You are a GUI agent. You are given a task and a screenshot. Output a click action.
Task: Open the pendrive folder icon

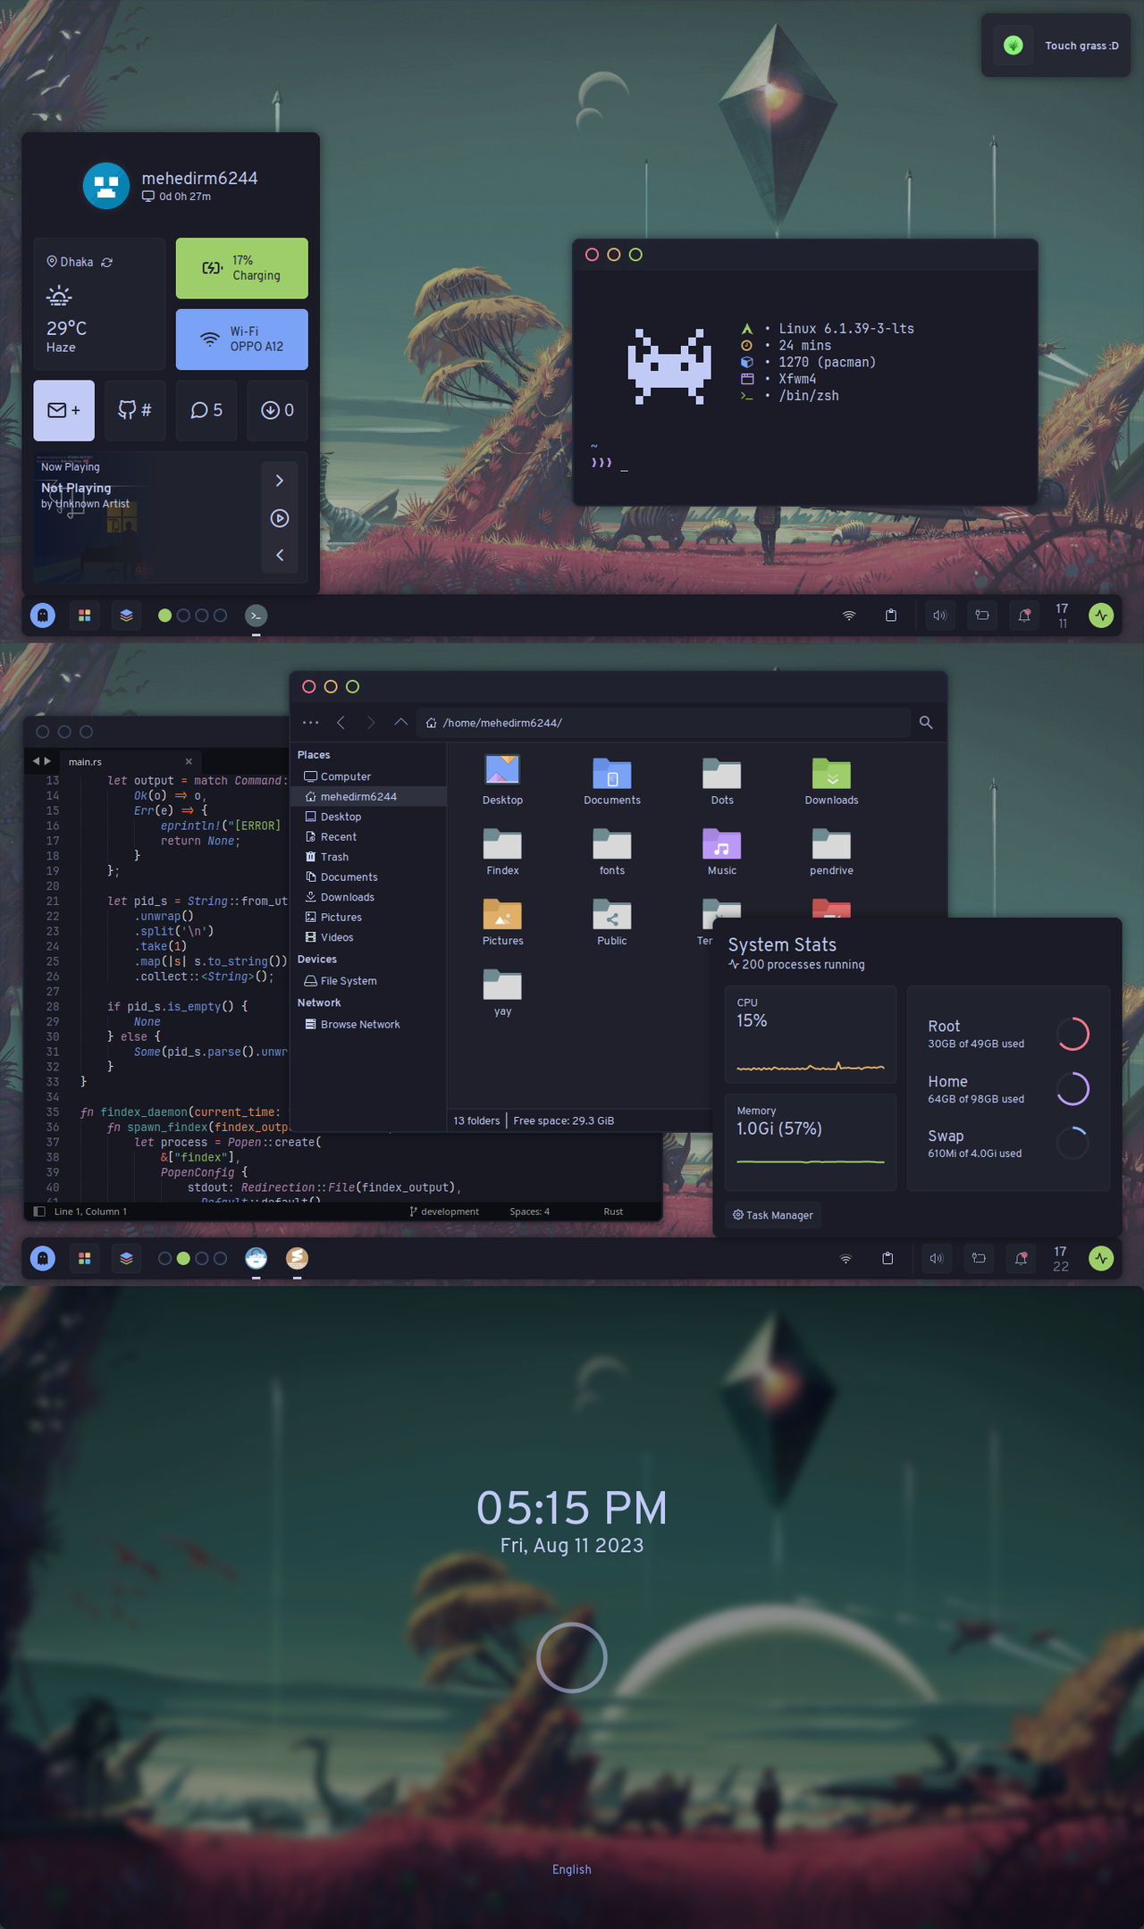831,843
